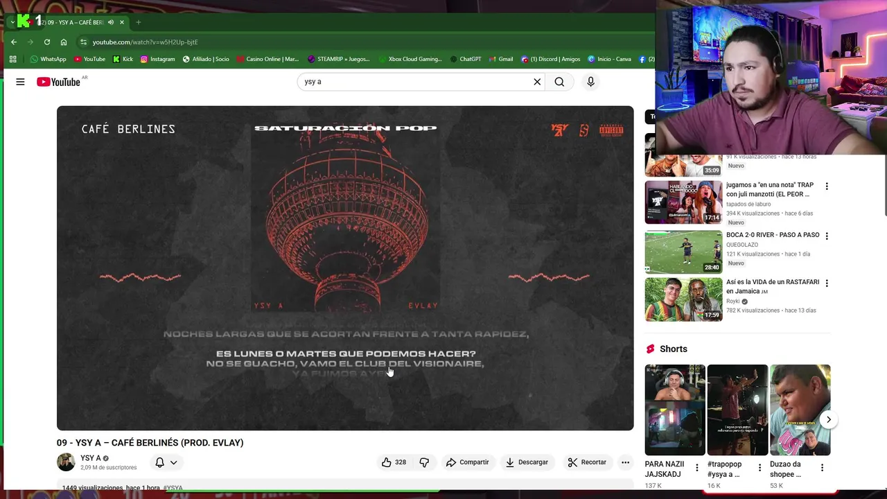The image size is (887, 499).
Task: Open the Inicio - Canva bookmark
Action: tap(609, 59)
